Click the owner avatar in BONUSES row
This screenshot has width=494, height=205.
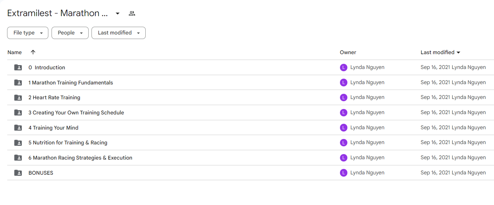point(344,173)
